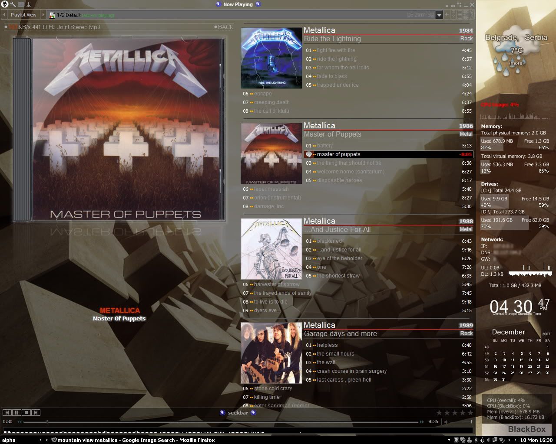Click rewind arrows at seekbar start
The height and width of the screenshot is (444, 556).
[x=20, y=421]
